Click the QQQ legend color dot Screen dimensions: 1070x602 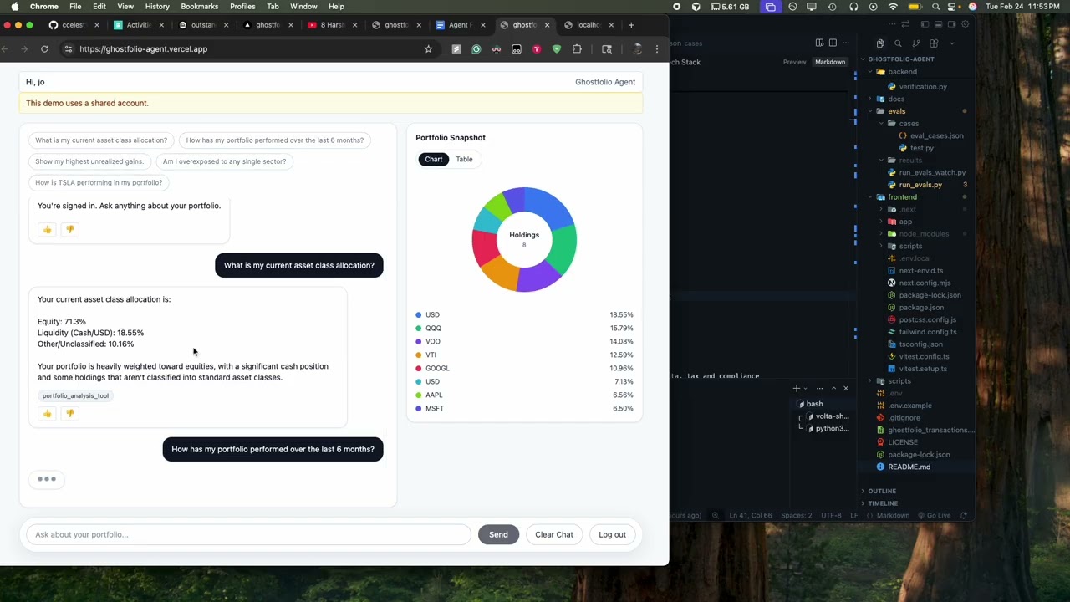tap(419, 328)
